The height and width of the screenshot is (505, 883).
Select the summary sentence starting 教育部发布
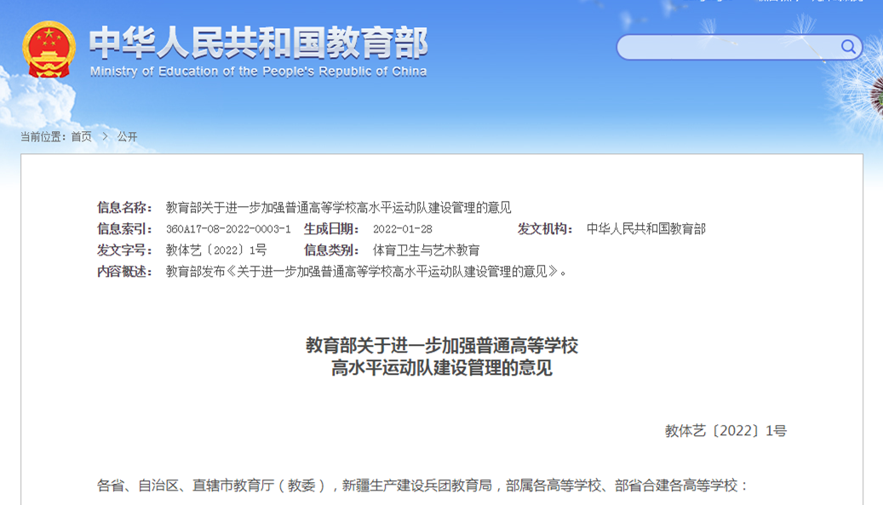click(366, 272)
